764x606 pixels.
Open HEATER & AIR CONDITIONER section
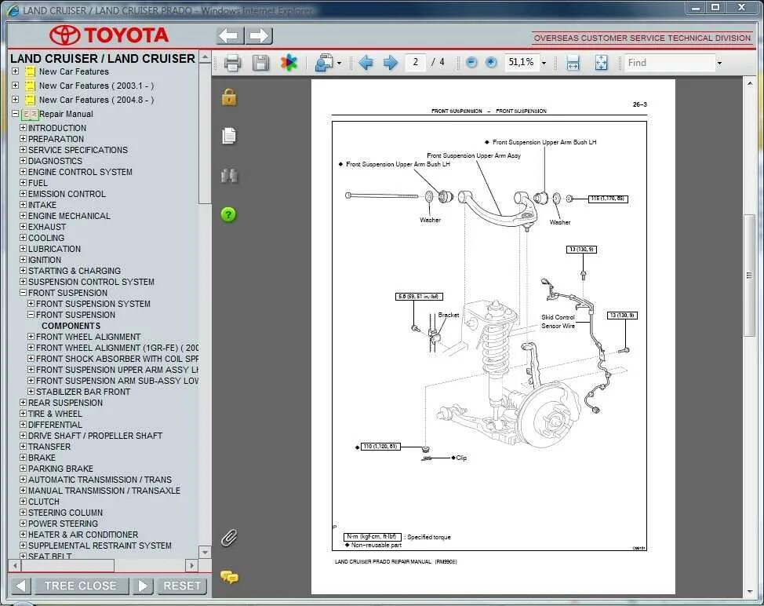(x=83, y=535)
